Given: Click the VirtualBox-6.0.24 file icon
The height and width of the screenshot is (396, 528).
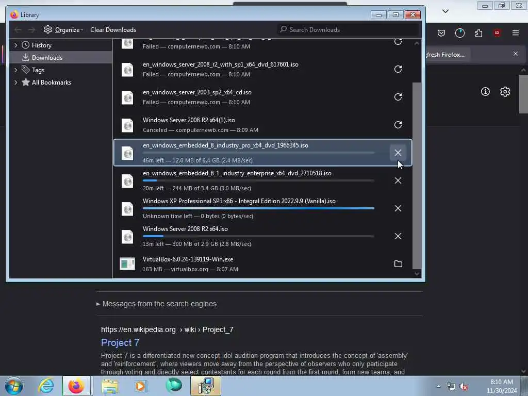Looking at the screenshot, I should (127, 263).
